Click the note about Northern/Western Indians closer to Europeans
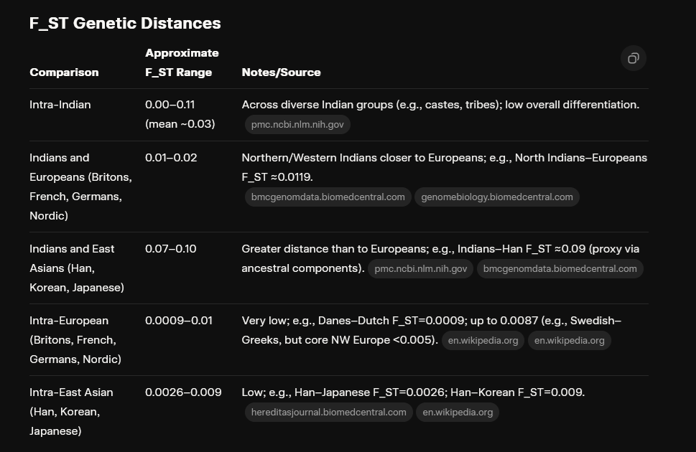Screen dimensions: 696x452 [445, 168]
